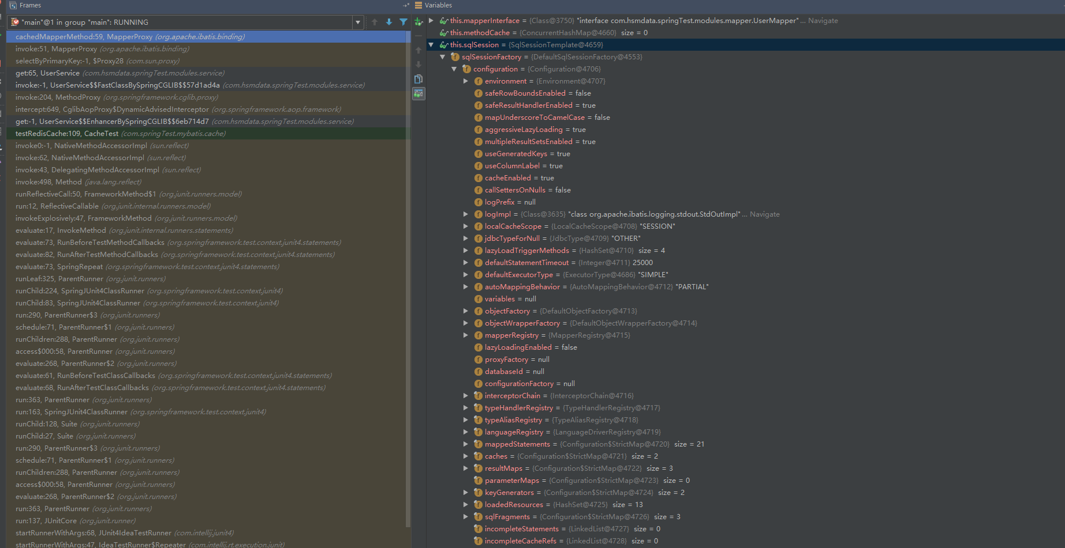Expand environment field node
The height and width of the screenshot is (548, 1065).
click(466, 81)
